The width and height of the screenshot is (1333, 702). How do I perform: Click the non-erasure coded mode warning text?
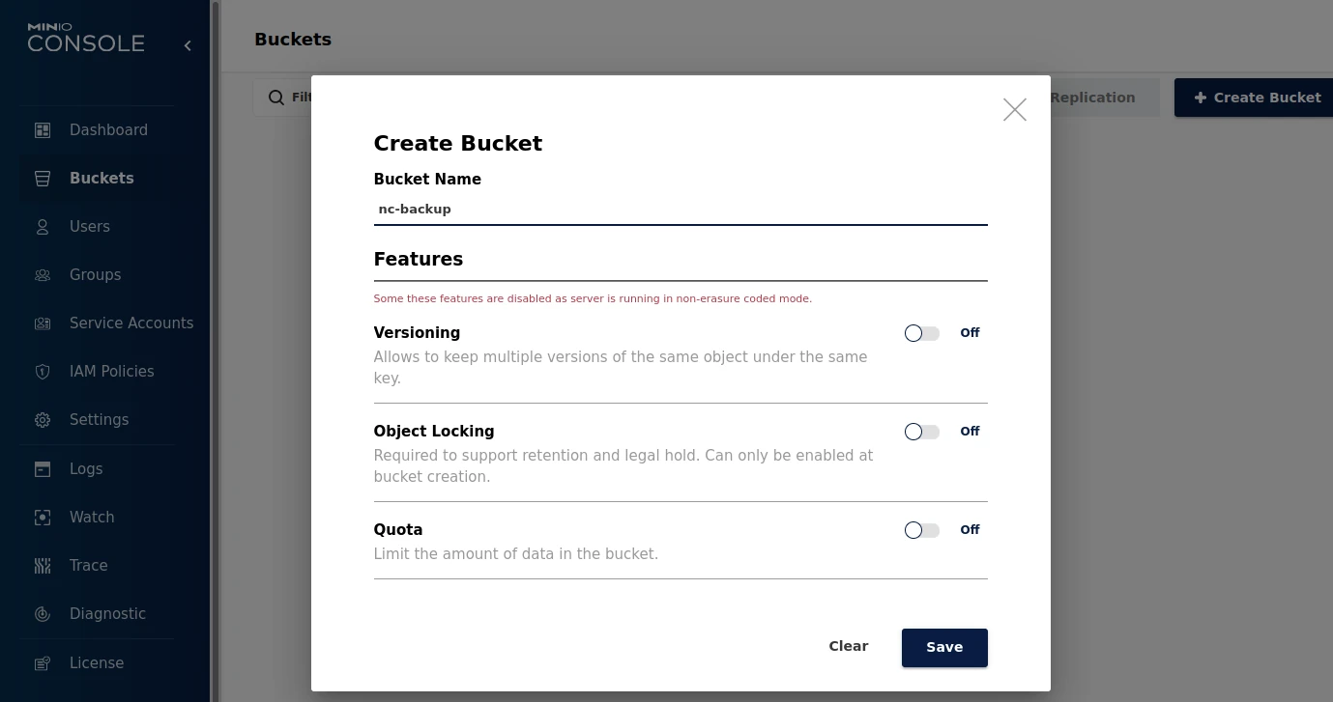(x=593, y=299)
